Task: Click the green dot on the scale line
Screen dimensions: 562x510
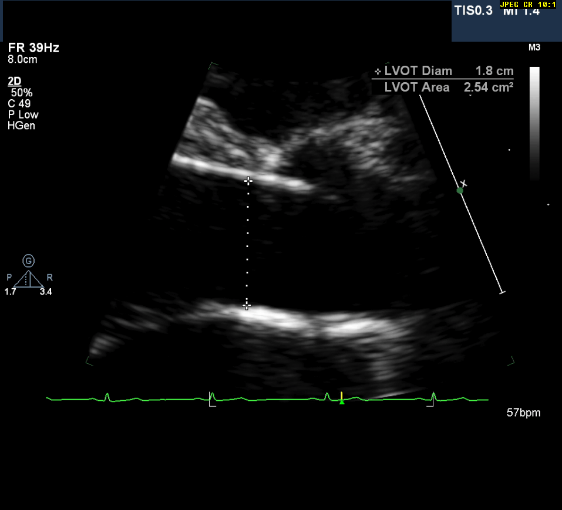Action: [460, 190]
